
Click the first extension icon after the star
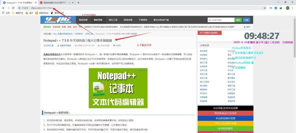point(271,8)
